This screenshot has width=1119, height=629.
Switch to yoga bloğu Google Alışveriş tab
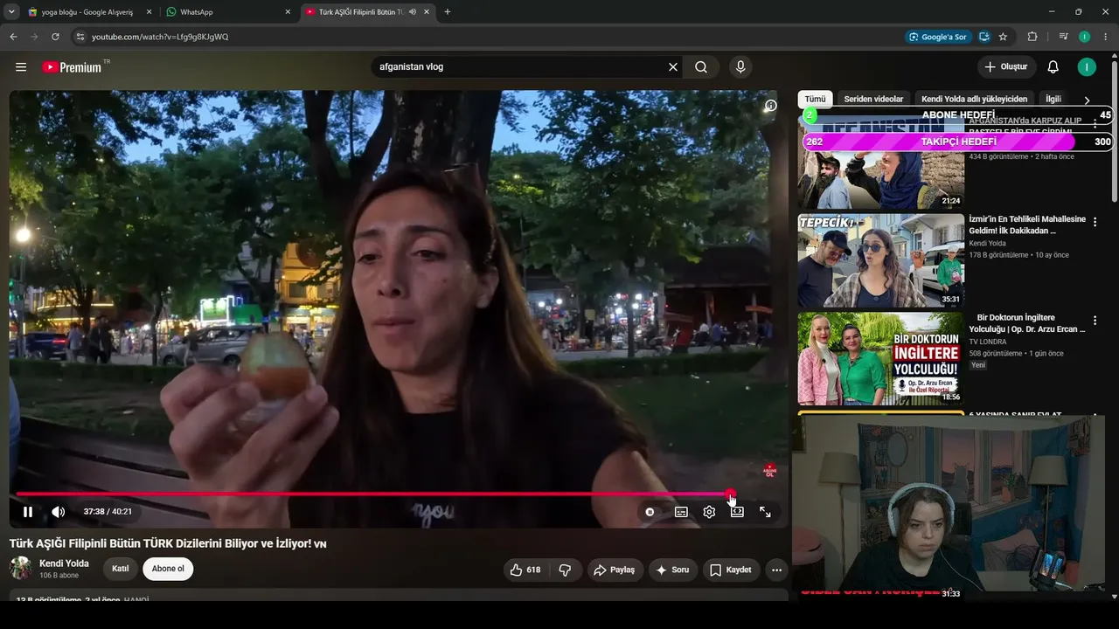pos(91,12)
